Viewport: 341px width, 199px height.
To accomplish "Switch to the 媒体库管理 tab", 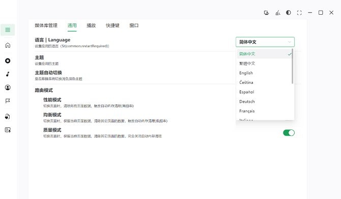I will coord(46,25).
